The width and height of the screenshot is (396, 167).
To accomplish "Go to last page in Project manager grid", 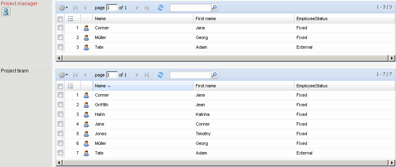I will point(147,8).
